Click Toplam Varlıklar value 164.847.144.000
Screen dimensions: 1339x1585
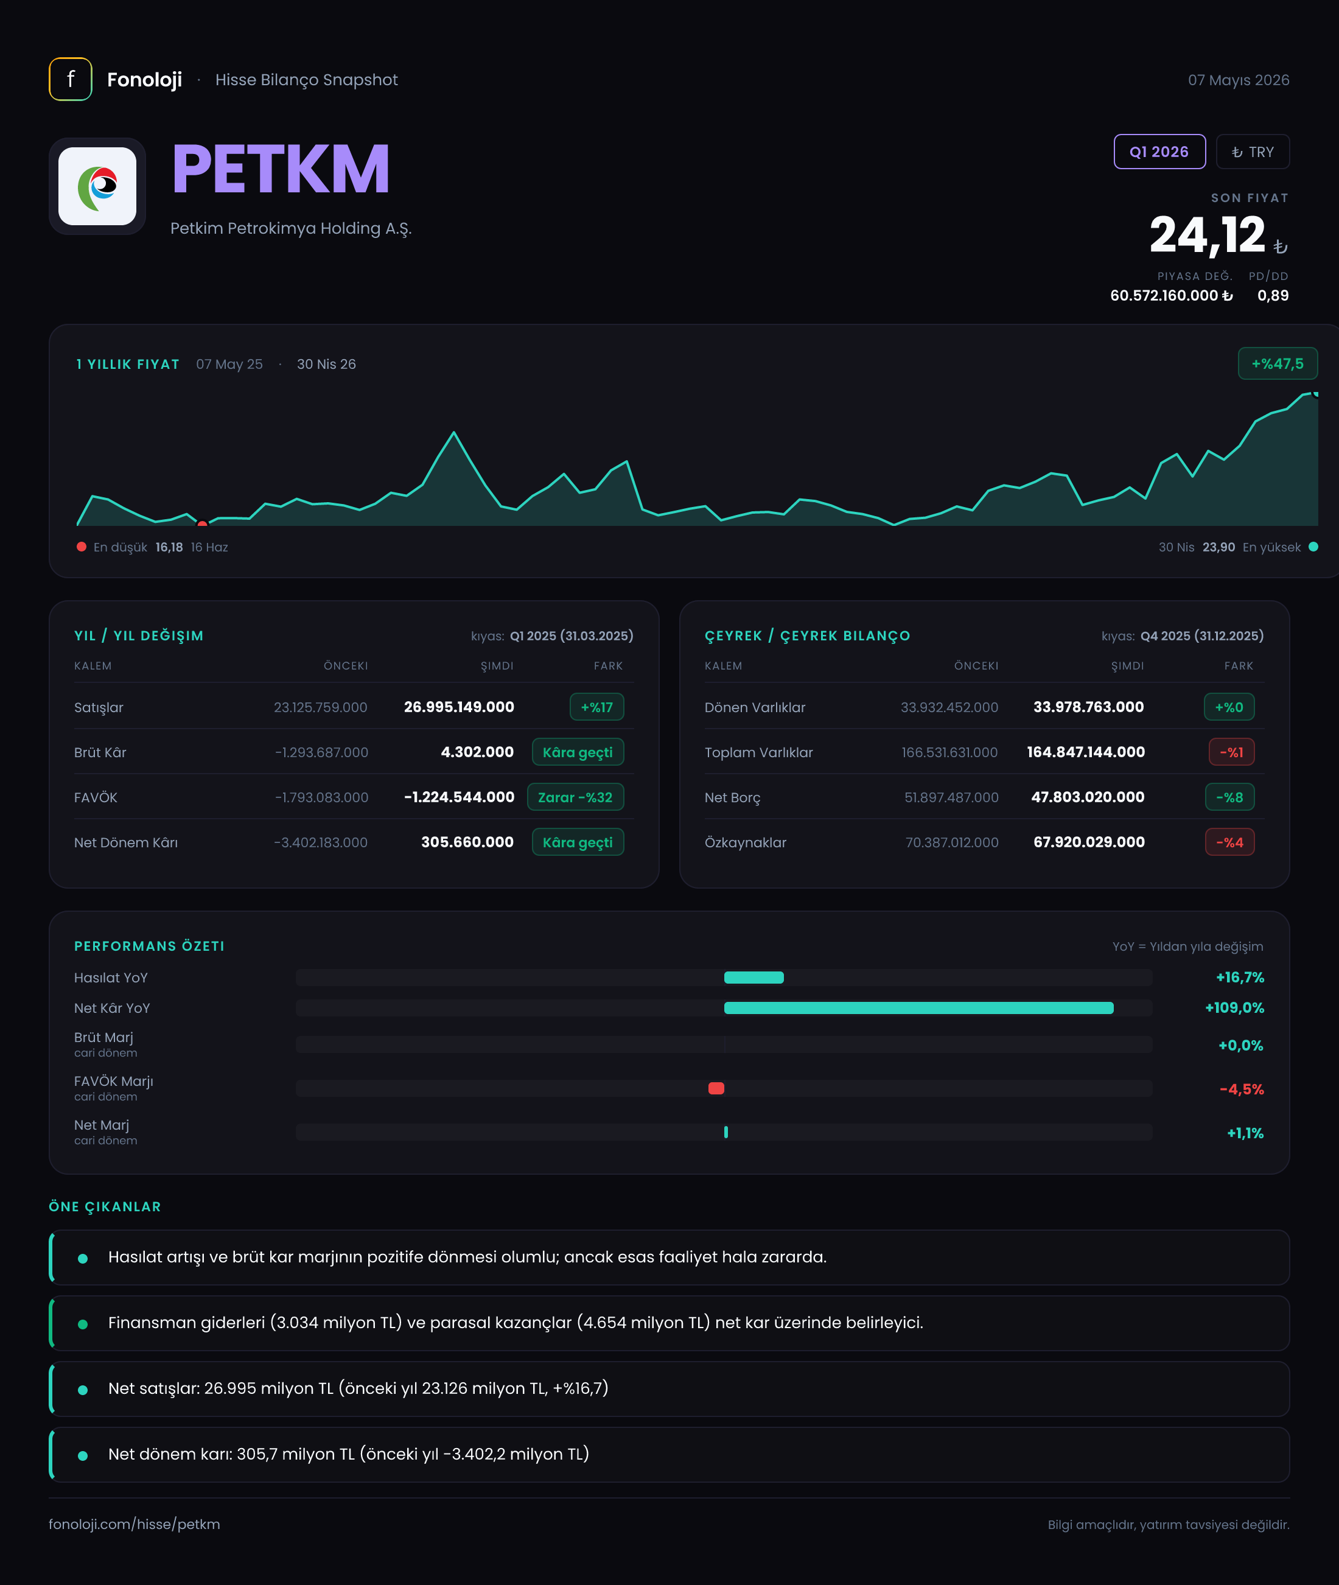1085,752
